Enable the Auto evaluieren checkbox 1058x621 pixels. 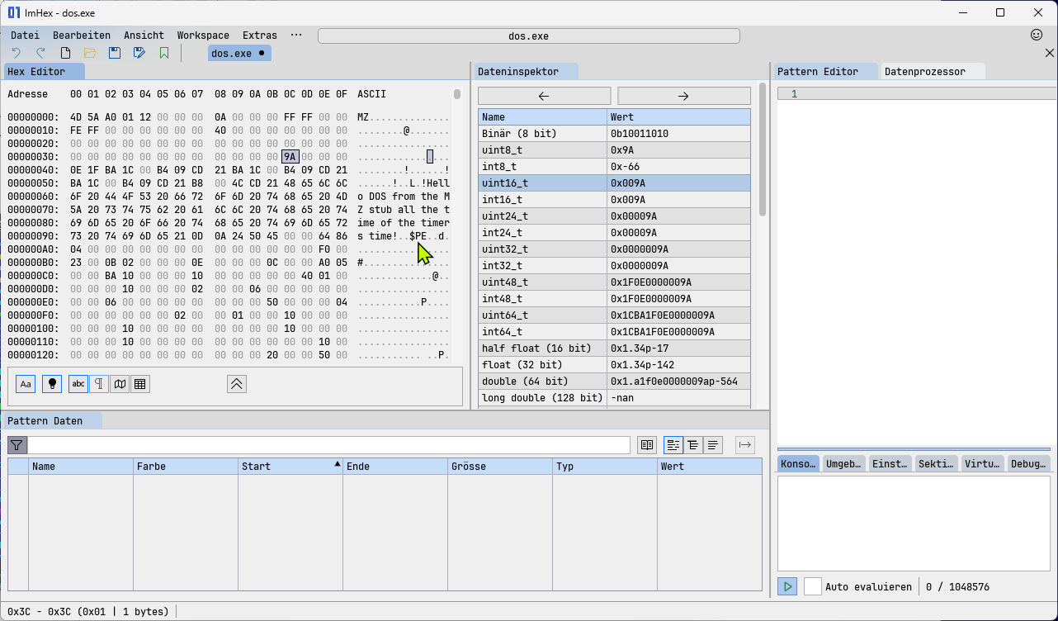813,586
